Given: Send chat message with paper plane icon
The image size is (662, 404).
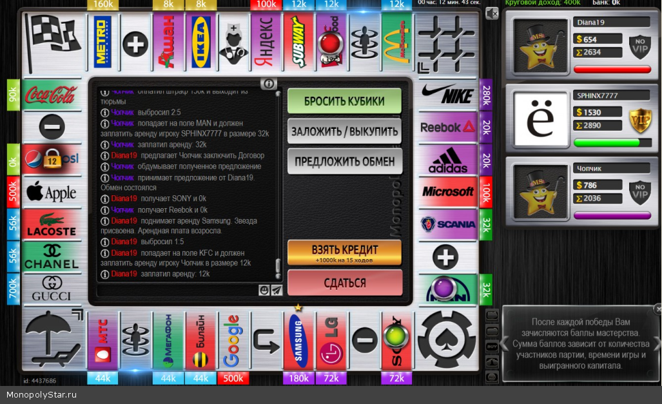Looking at the screenshot, I should (277, 290).
